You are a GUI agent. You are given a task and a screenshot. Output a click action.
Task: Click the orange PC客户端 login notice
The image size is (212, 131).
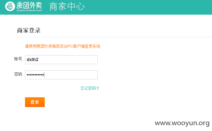63,46
